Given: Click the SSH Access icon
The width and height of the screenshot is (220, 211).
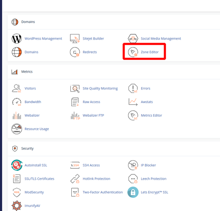Looking at the screenshot, I should 75,165.
